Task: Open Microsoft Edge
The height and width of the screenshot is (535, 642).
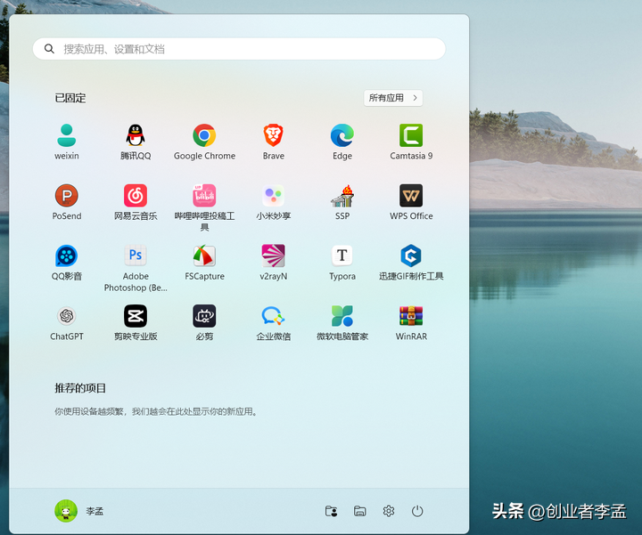Action: point(342,142)
